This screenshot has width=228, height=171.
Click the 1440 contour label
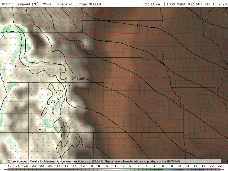(107, 41)
